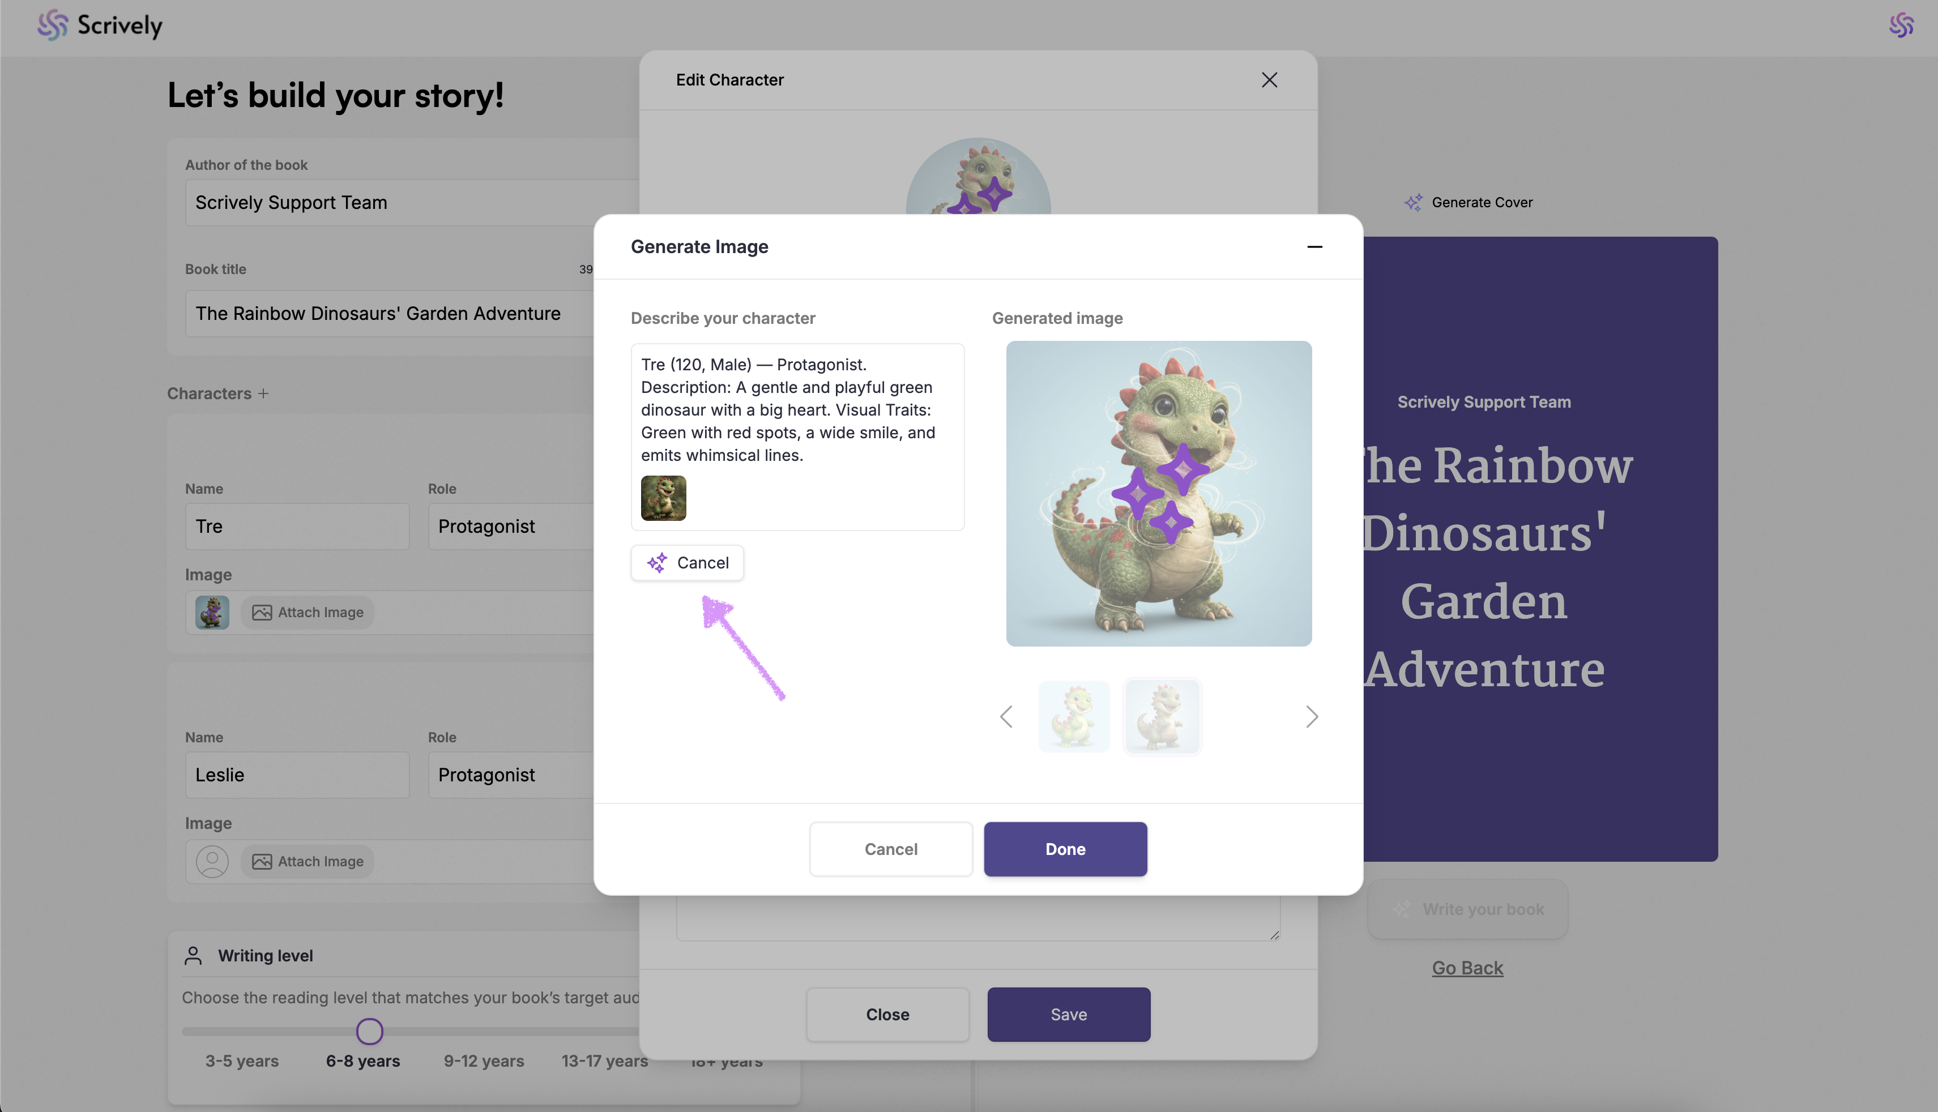
Task: Click the Scrively logo icon top-left
Action: click(53, 25)
